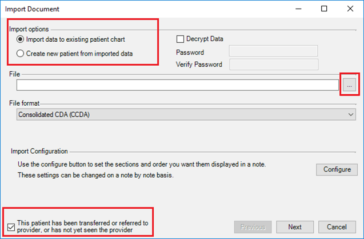The height and width of the screenshot is (239, 364).
Task: Close the Import Document dialog
Action: pos(350,9)
